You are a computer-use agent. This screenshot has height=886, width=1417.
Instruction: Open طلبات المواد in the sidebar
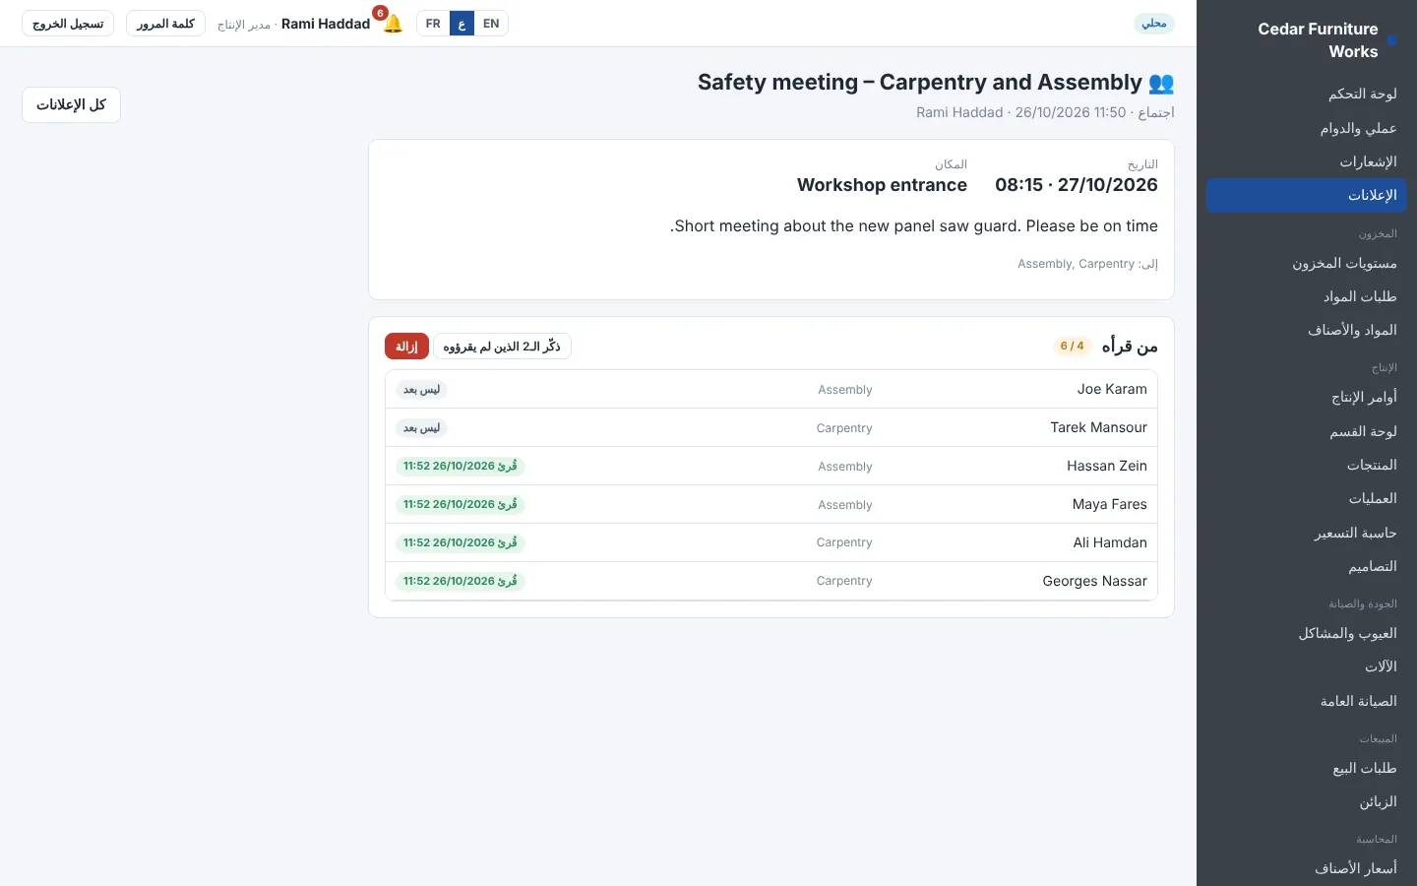(1306, 296)
